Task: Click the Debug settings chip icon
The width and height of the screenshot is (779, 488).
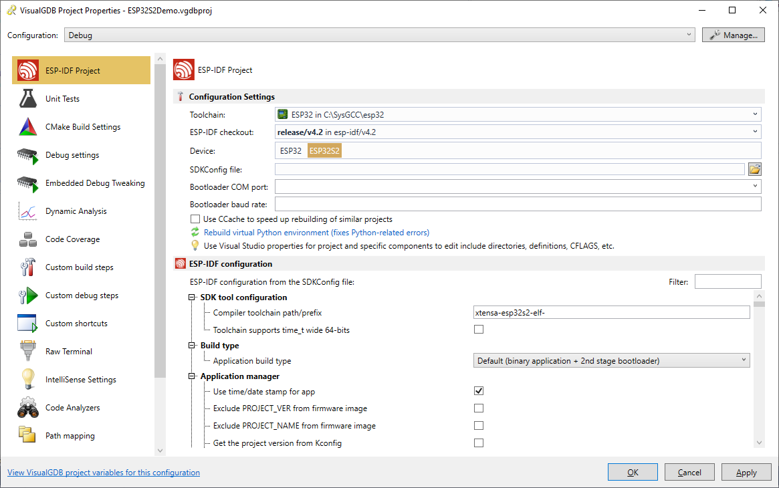Action: [x=28, y=155]
